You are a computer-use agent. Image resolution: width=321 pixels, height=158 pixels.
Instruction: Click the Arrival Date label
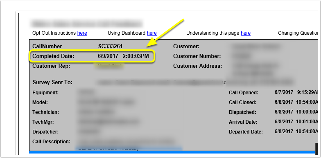point(243,122)
